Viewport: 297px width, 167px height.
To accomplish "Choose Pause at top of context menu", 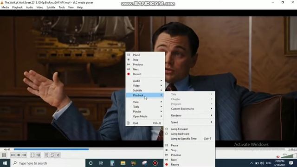I will (x=145, y=55).
